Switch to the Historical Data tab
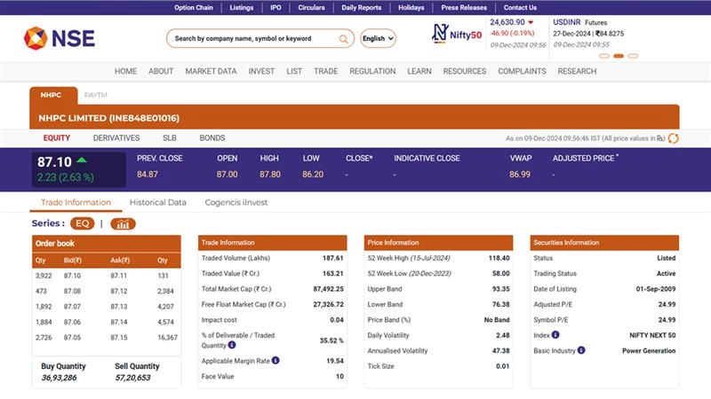This screenshot has width=711, height=399. pos(157,202)
